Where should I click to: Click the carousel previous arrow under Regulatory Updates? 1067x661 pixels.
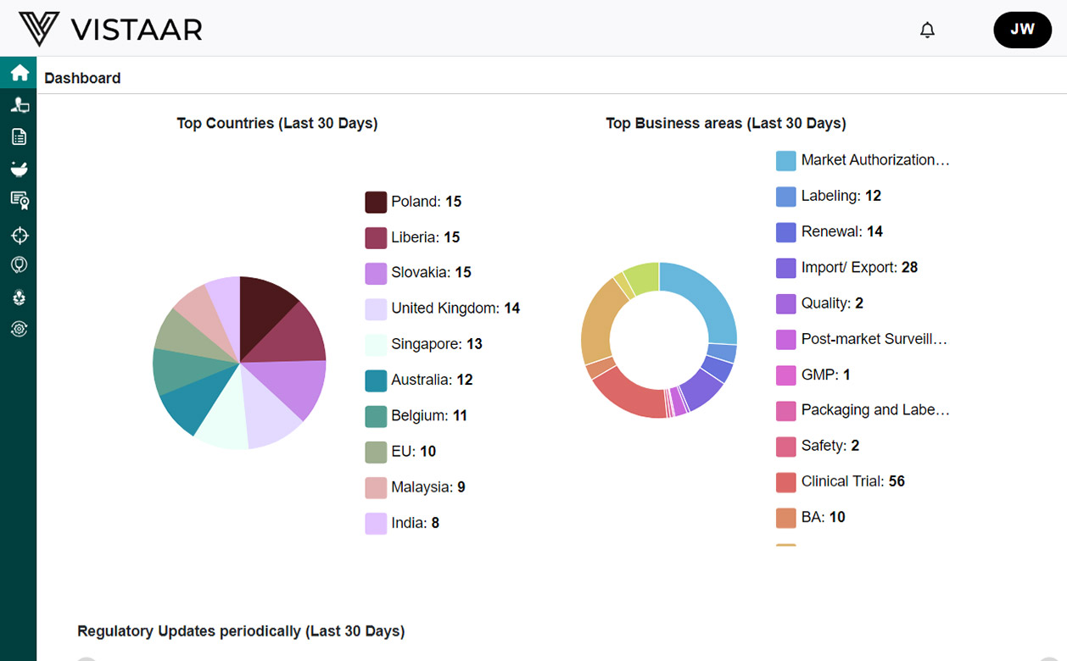(86, 658)
